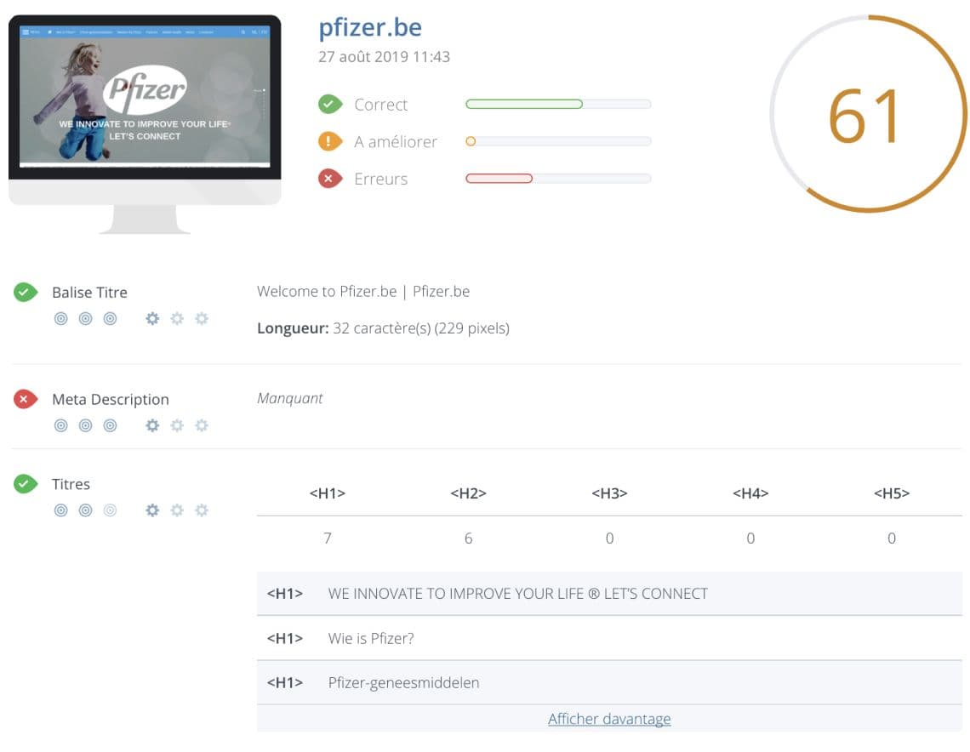The image size is (970, 752).
Task: Click the dark gear icon under Meta Description
Action: click(x=152, y=425)
